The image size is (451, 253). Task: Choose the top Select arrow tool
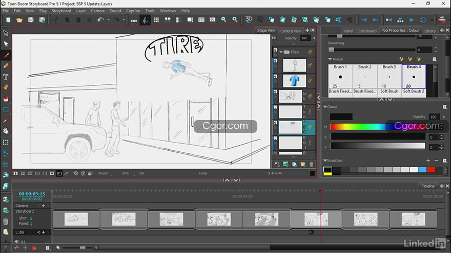[x=6, y=33]
